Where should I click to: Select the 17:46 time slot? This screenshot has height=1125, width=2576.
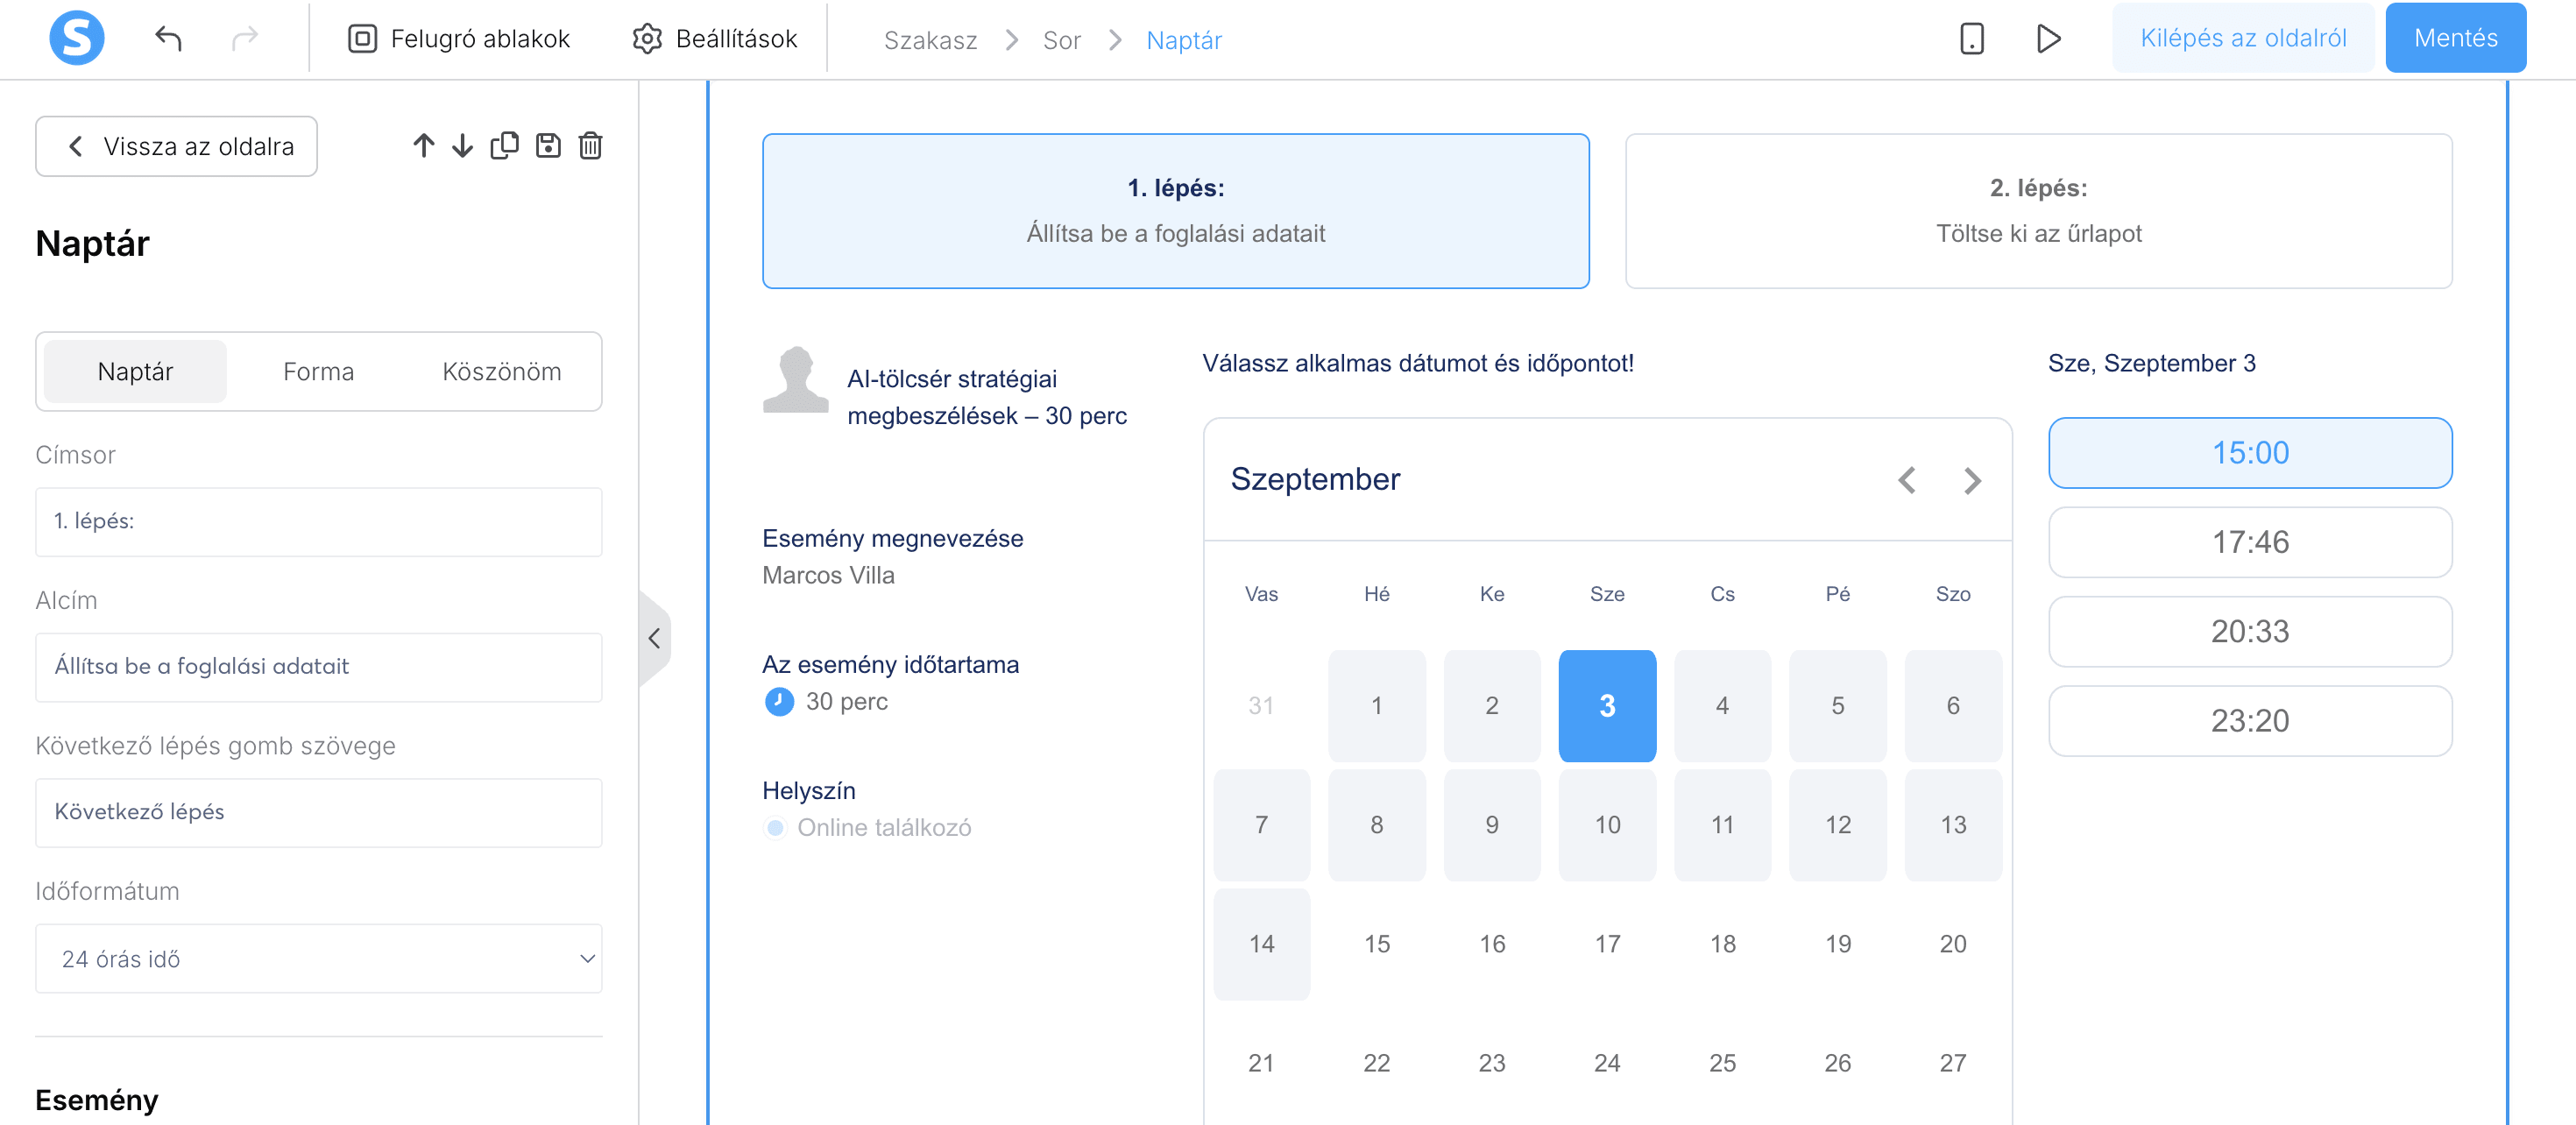[x=2250, y=542]
